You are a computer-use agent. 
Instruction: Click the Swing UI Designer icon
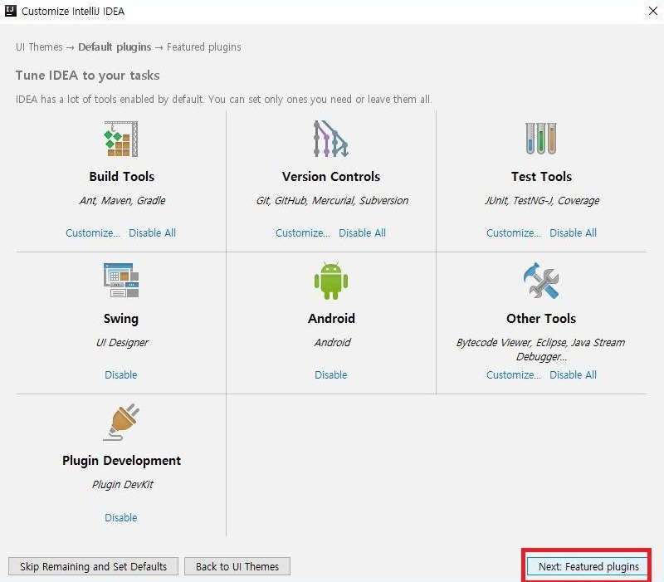(x=121, y=280)
